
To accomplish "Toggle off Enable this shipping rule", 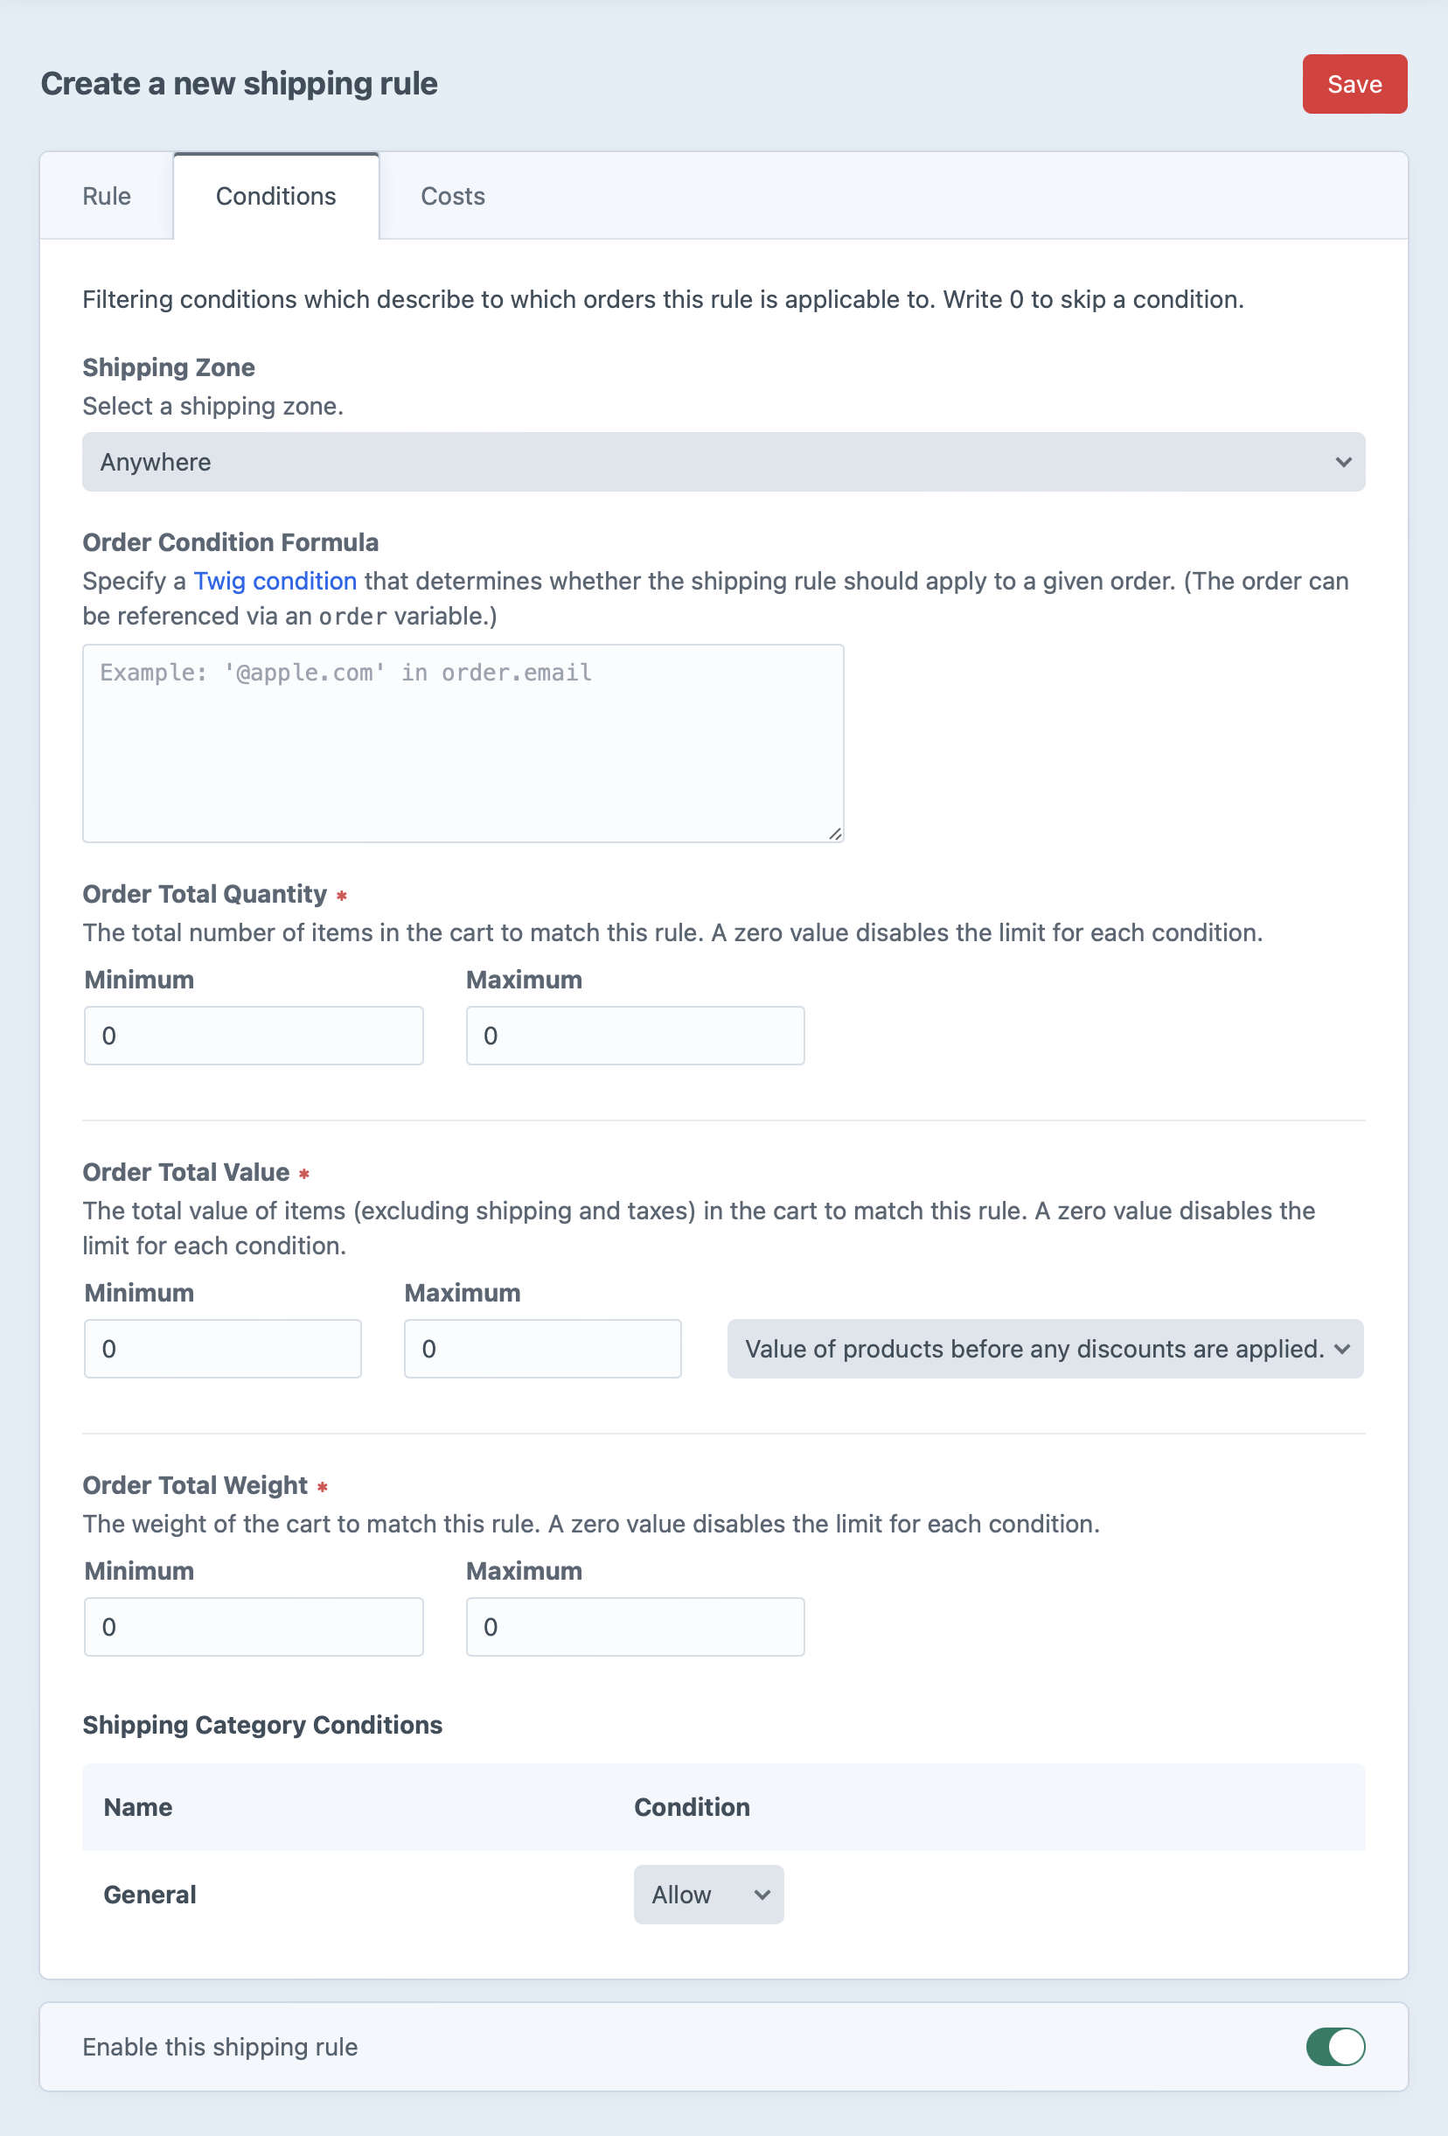I will [x=1336, y=2047].
